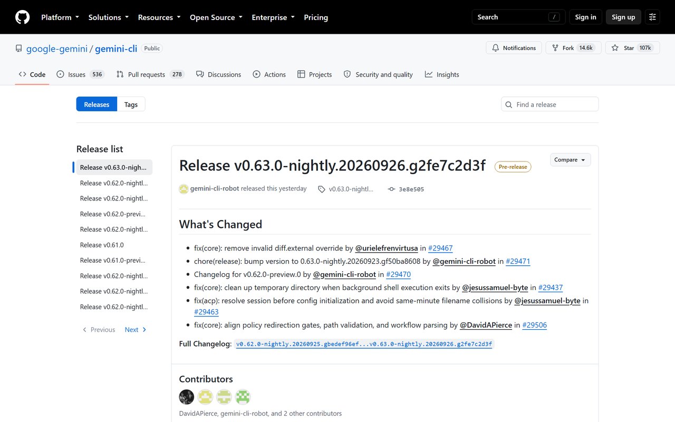Screen dimensions: 675x422
Task: Open the GitHub homepage logo
Action: pyautogui.click(x=22, y=17)
